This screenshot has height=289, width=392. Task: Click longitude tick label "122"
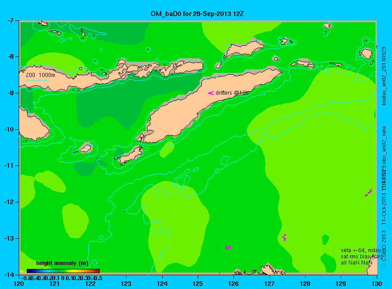pyautogui.click(x=90, y=284)
